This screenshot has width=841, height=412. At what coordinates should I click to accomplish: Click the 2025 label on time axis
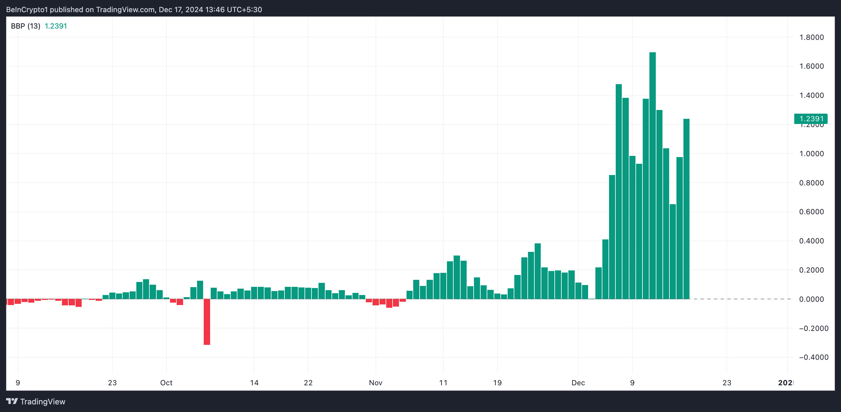[x=785, y=383]
